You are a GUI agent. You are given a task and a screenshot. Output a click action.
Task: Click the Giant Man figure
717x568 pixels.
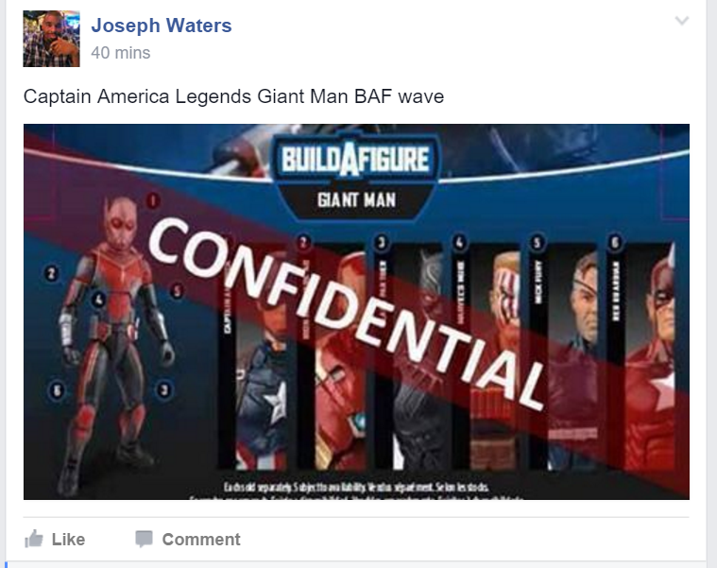coord(116,343)
